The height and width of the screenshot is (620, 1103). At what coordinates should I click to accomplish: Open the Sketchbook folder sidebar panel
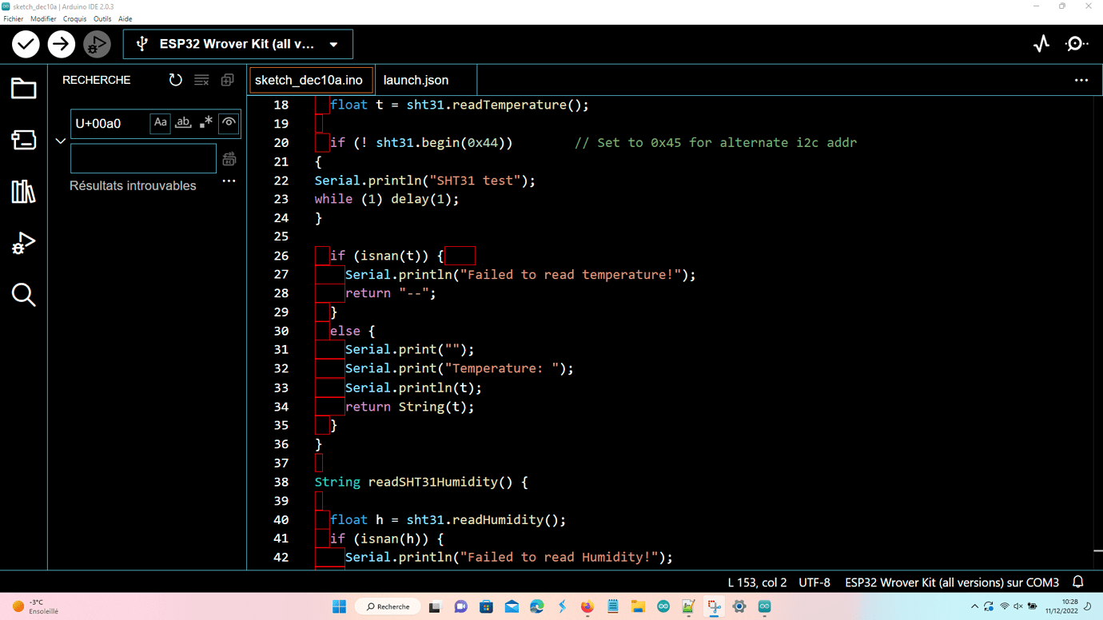click(x=23, y=89)
